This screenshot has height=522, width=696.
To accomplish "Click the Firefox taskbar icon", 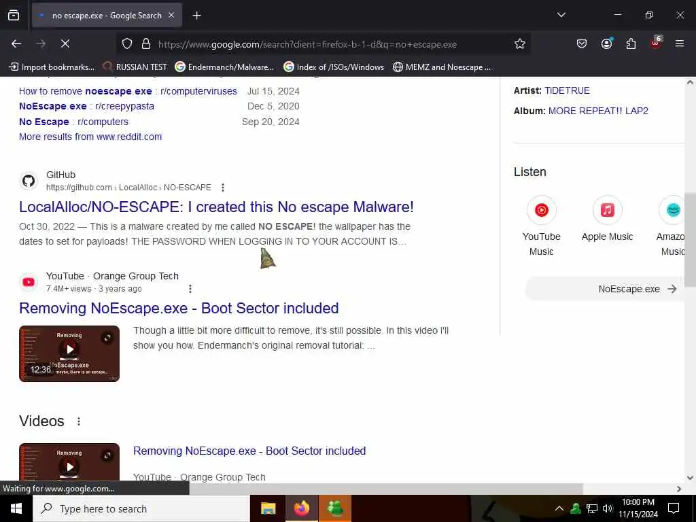I will [x=301, y=508].
